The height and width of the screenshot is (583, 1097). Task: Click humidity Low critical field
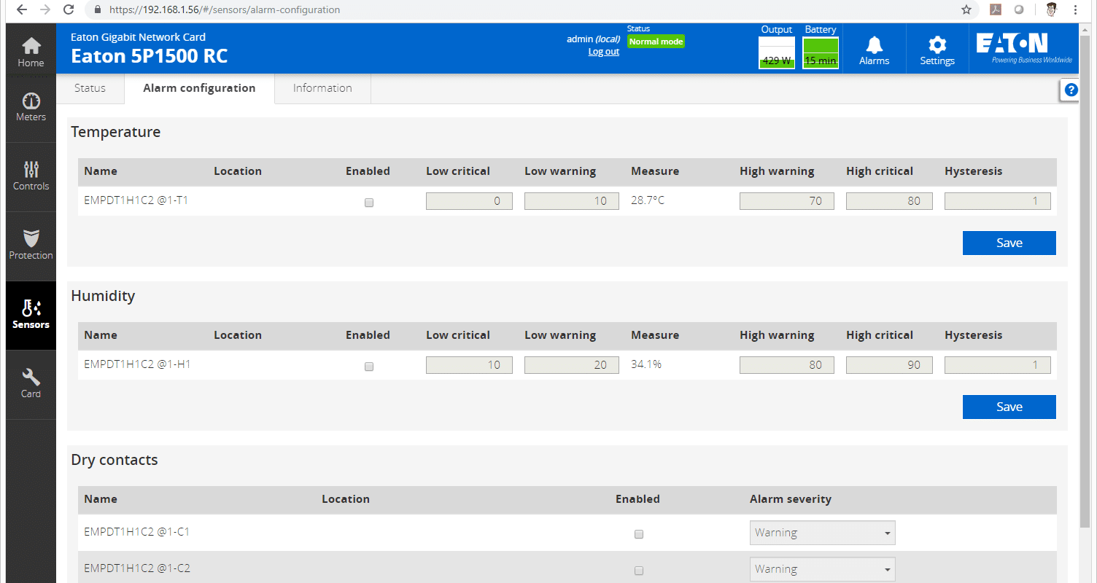click(469, 365)
